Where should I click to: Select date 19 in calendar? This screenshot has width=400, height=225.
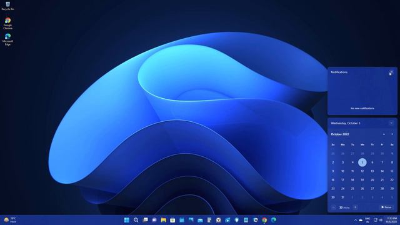362,180
